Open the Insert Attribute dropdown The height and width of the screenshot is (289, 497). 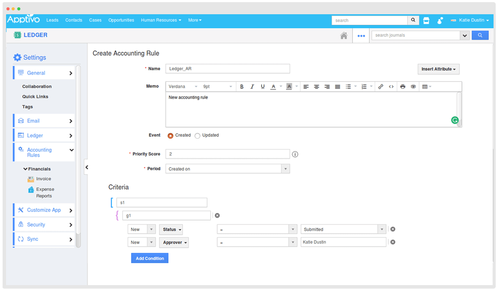tap(438, 69)
